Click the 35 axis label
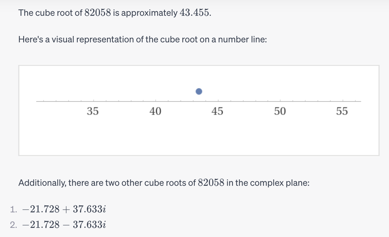This screenshot has width=389, height=237. [93, 111]
